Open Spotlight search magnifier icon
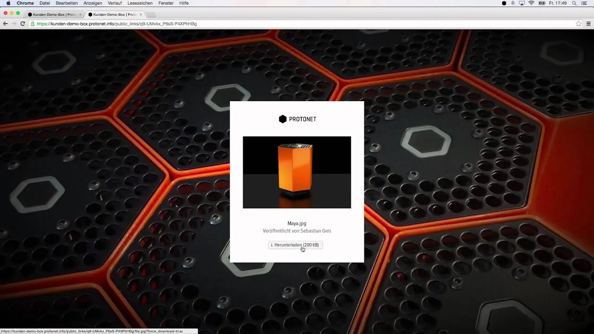Image resolution: width=594 pixels, height=334 pixels. pyautogui.click(x=575, y=3)
